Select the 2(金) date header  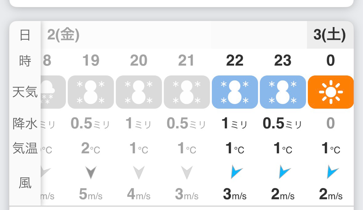pyautogui.click(x=63, y=35)
